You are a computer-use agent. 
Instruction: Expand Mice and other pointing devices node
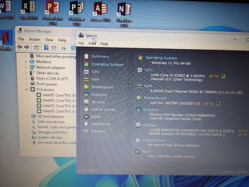26,56
